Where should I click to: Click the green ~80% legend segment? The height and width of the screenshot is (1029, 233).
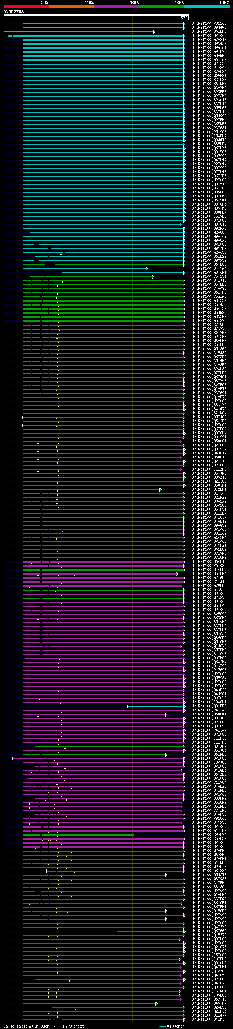[x=162, y=7]
